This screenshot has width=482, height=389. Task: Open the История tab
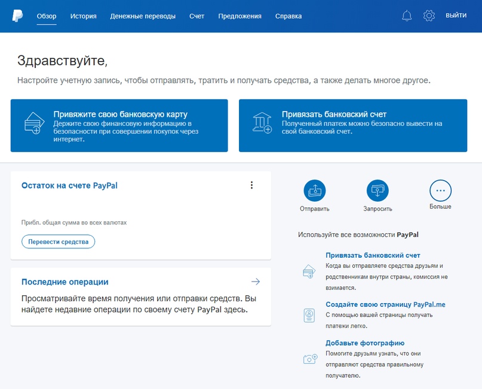(83, 16)
